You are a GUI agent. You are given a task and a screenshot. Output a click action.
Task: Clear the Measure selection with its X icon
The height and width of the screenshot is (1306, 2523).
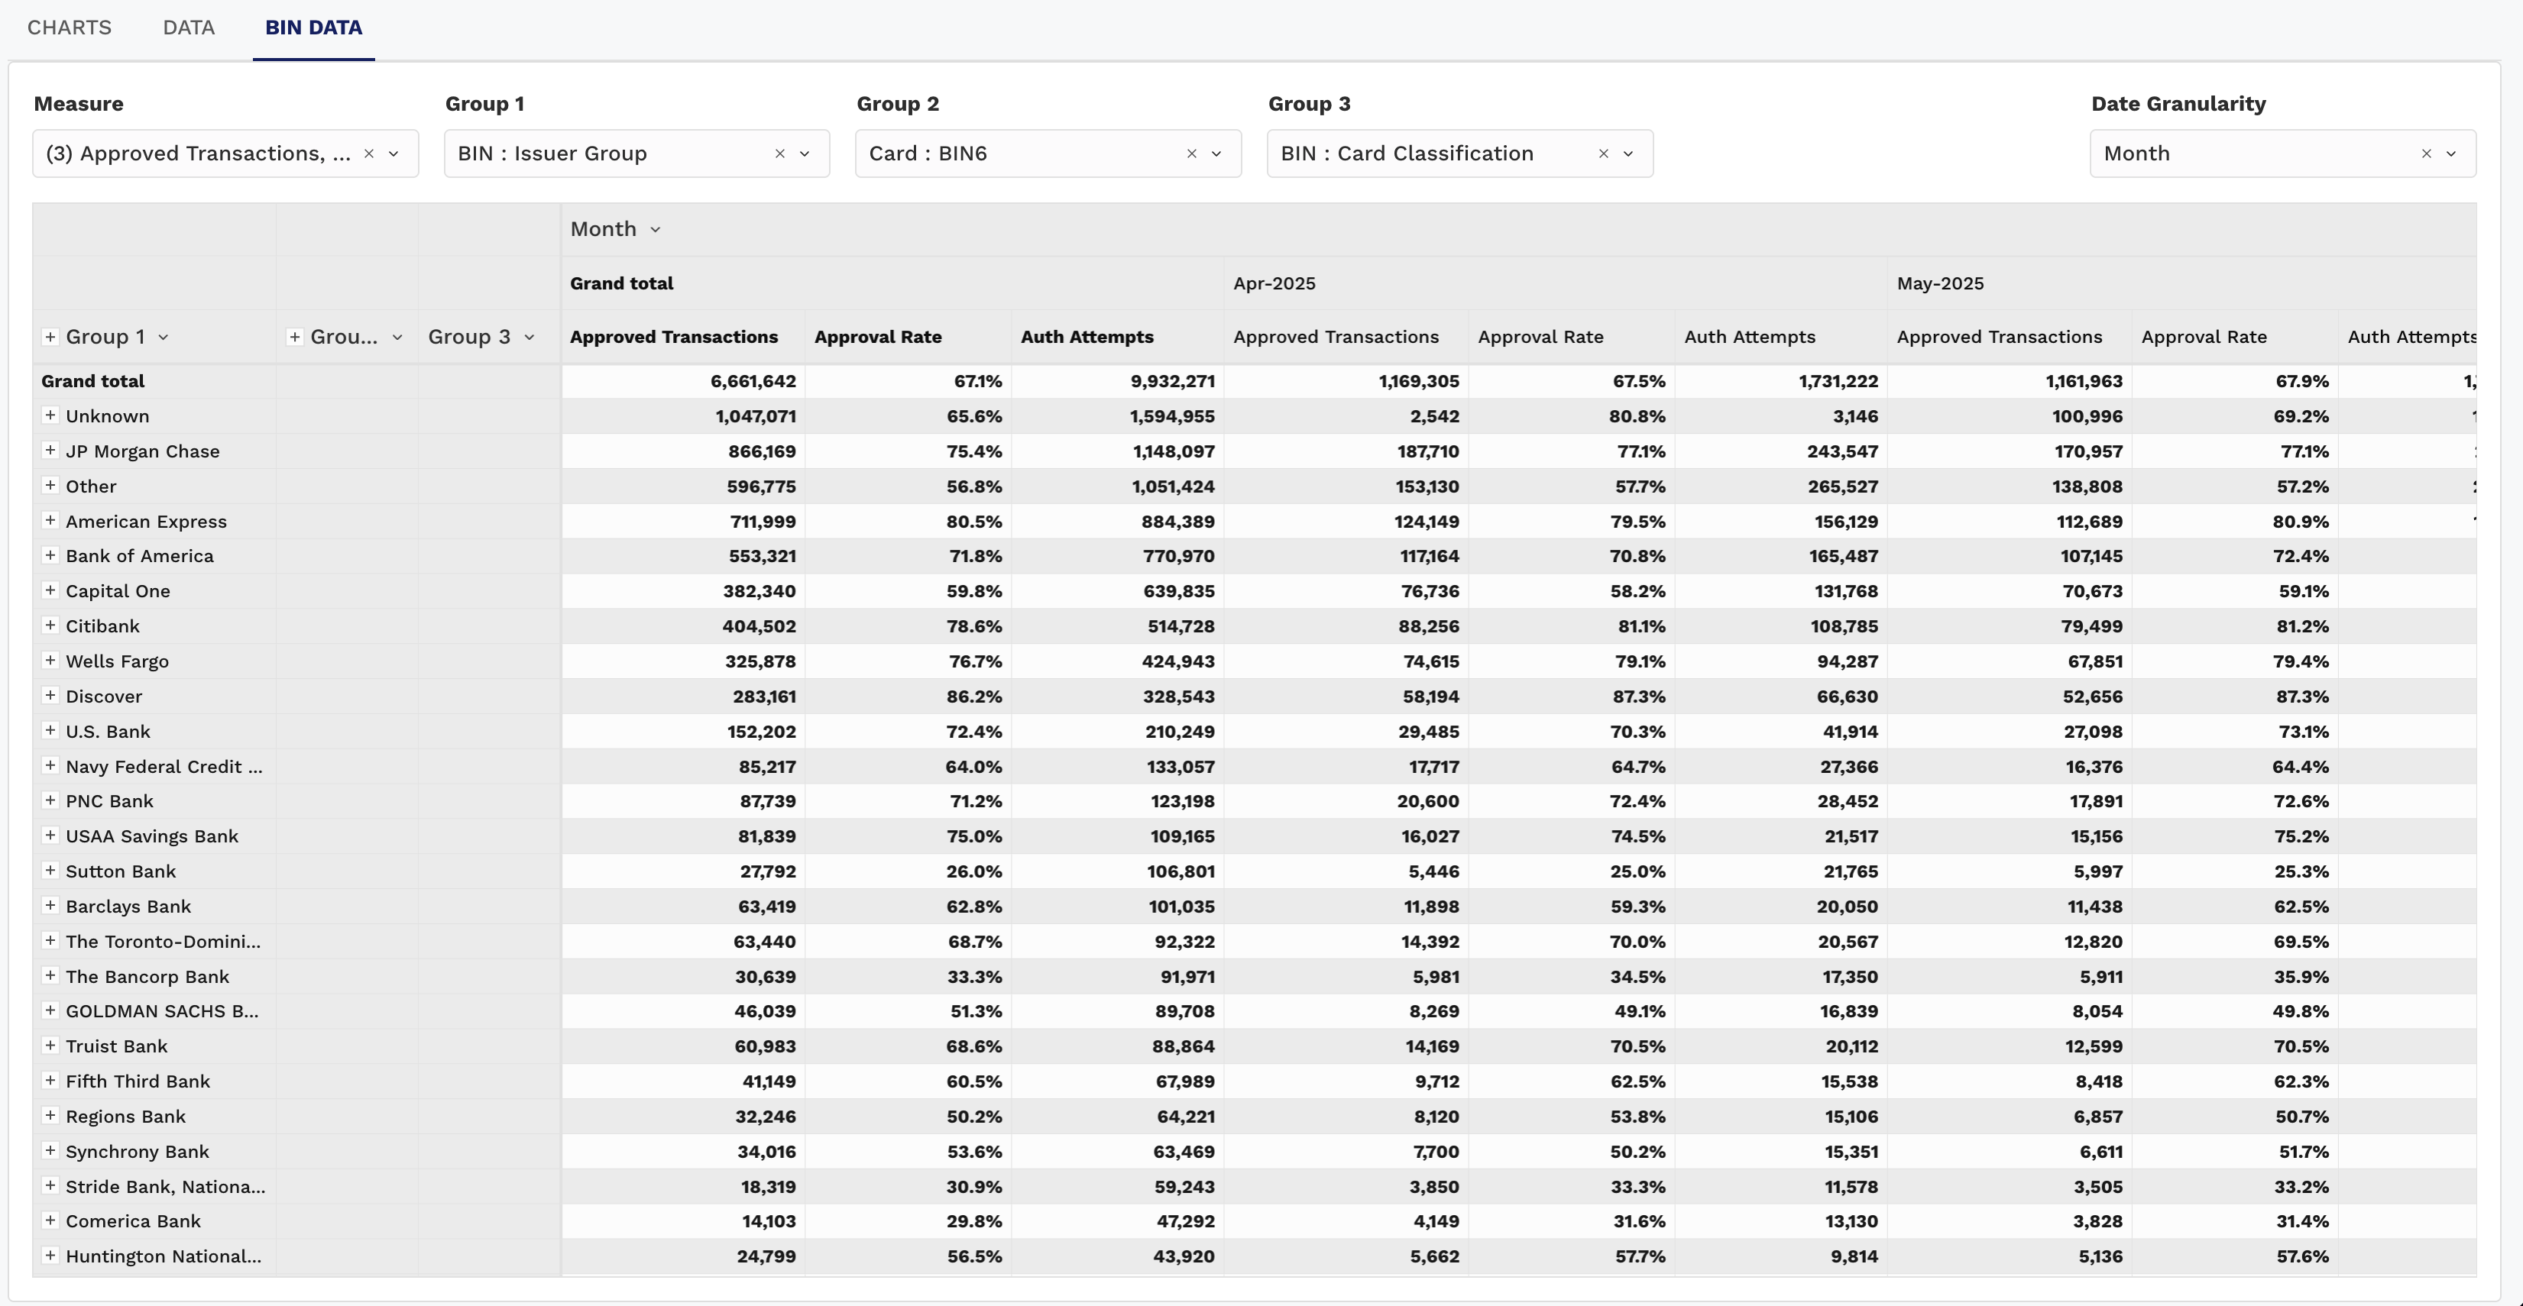369,154
